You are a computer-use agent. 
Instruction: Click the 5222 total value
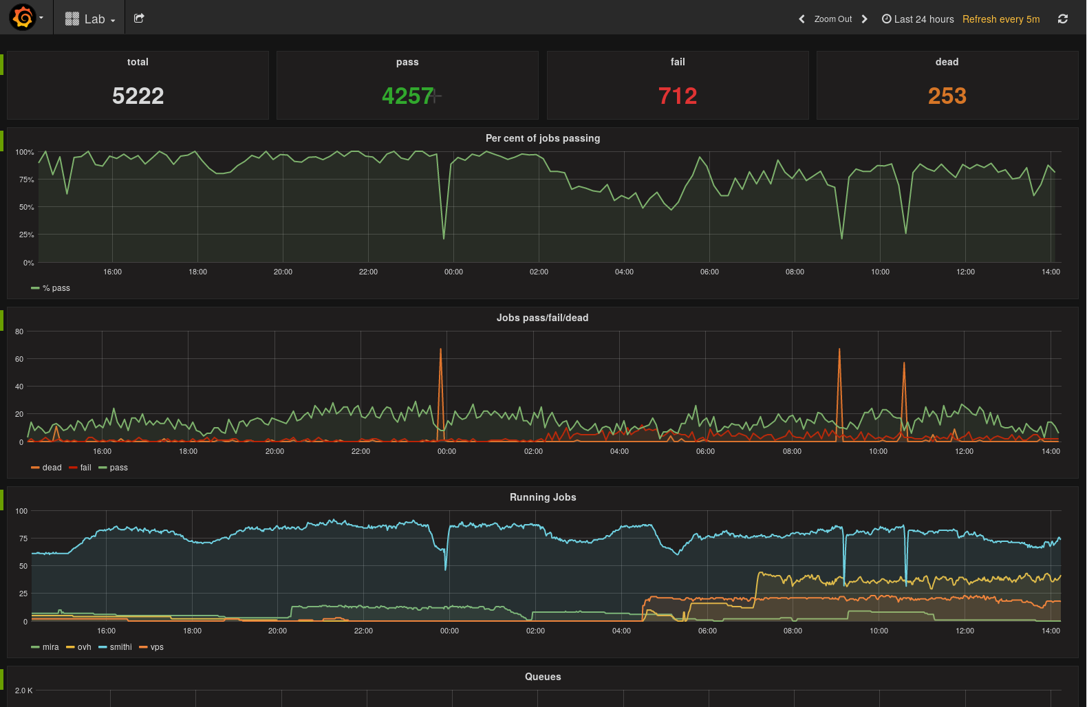pos(138,96)
